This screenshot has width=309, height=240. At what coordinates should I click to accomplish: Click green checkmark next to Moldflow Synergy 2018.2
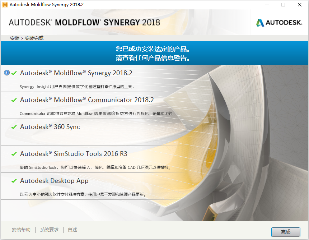[x=14, y=73]
